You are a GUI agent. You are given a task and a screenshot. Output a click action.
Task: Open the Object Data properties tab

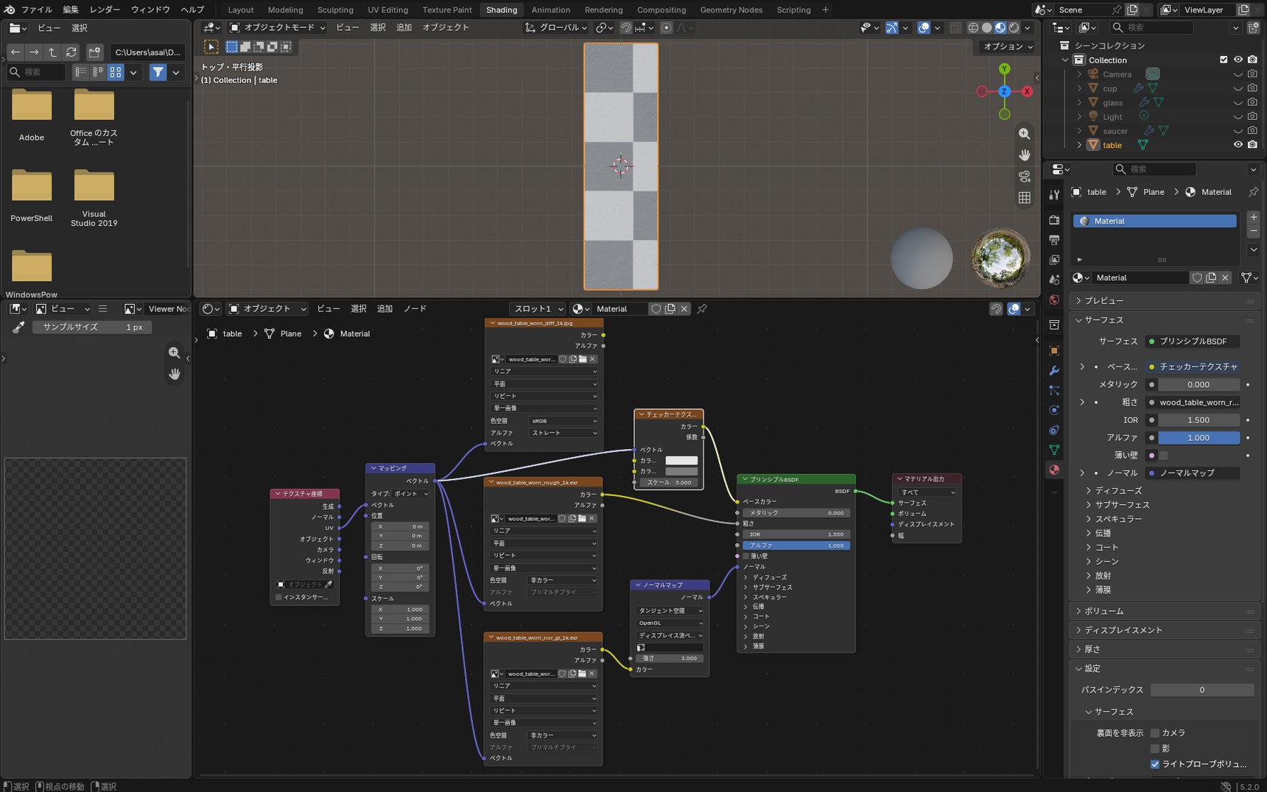[1054, 450]
